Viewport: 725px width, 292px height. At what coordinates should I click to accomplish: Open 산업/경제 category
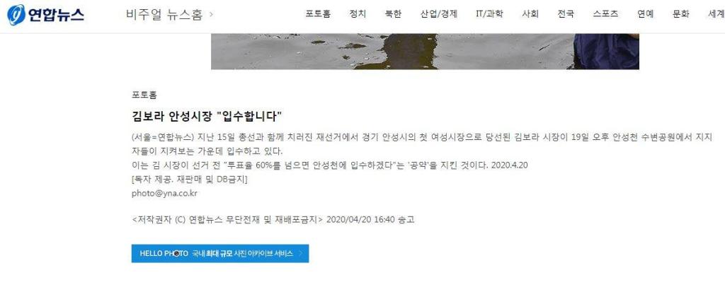(x=438, y=14)
